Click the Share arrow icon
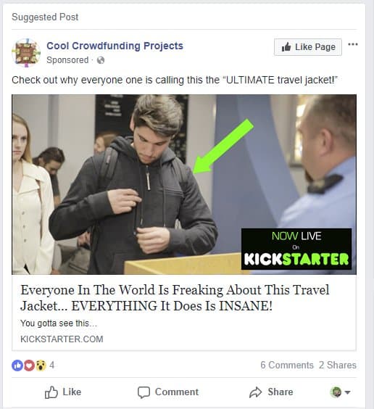Image resolution: width=374 pixels, height=409 pixels. [x=255, y=392]
